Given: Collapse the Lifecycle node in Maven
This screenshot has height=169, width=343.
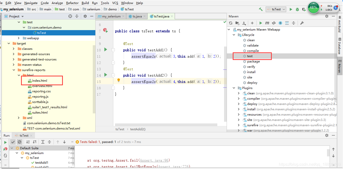Looking at the screenshot, I should click(234, 35).
